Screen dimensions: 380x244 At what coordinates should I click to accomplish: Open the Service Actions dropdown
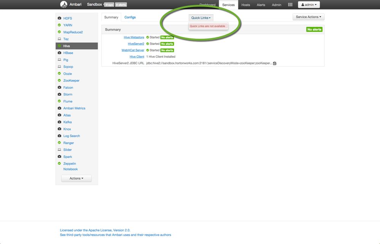[308, 17]
